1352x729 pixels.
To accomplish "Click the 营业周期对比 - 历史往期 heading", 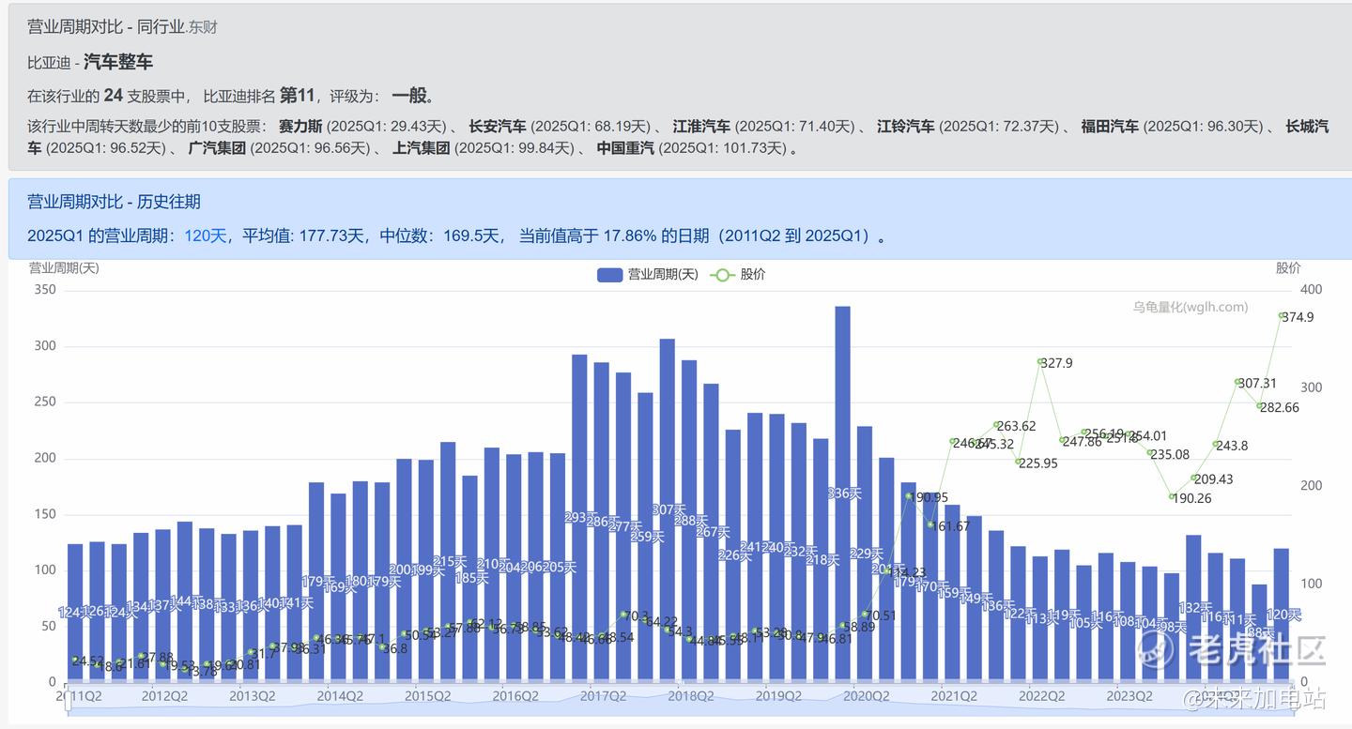I will [x=114, y=202].
